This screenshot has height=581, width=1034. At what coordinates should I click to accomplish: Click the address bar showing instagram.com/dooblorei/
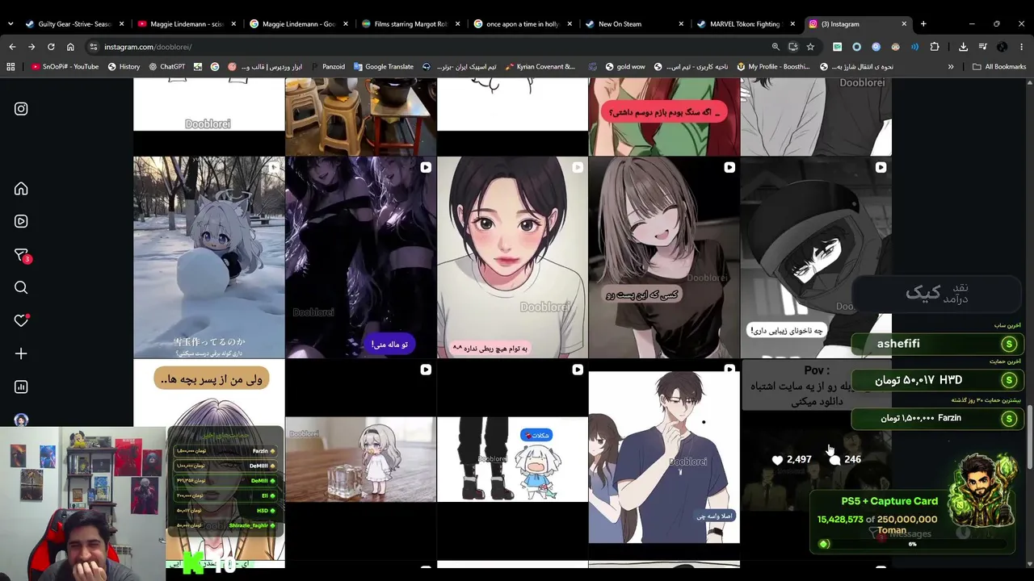[x=428, y=47]
